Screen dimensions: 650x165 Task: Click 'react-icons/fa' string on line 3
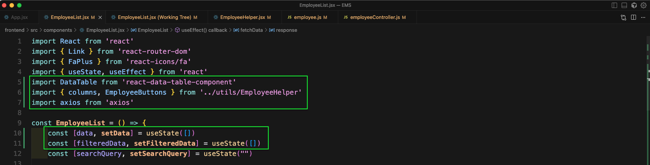(x=159, y=62)
